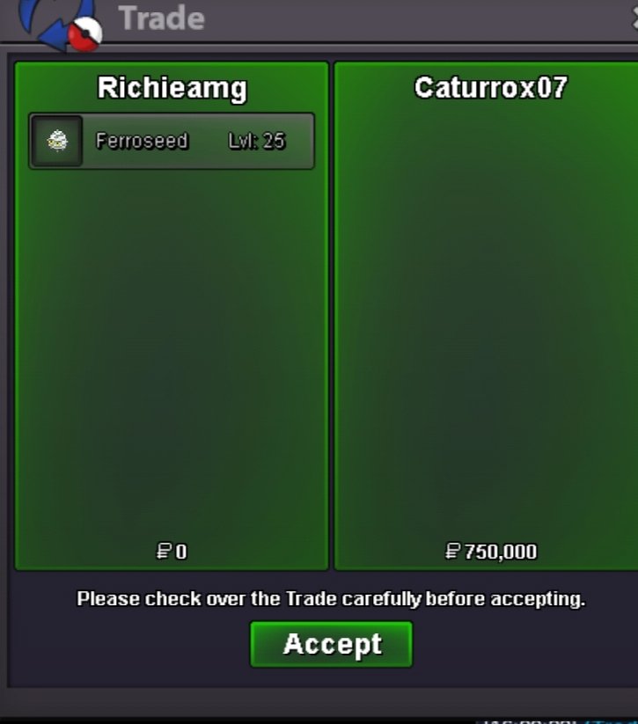Select the Ferroseed trade slot row

click(x=172, y=141)
